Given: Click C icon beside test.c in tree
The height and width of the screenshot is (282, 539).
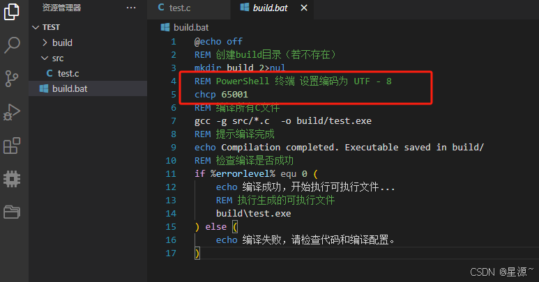Looking at the screenshot, I should coord(50,73).
